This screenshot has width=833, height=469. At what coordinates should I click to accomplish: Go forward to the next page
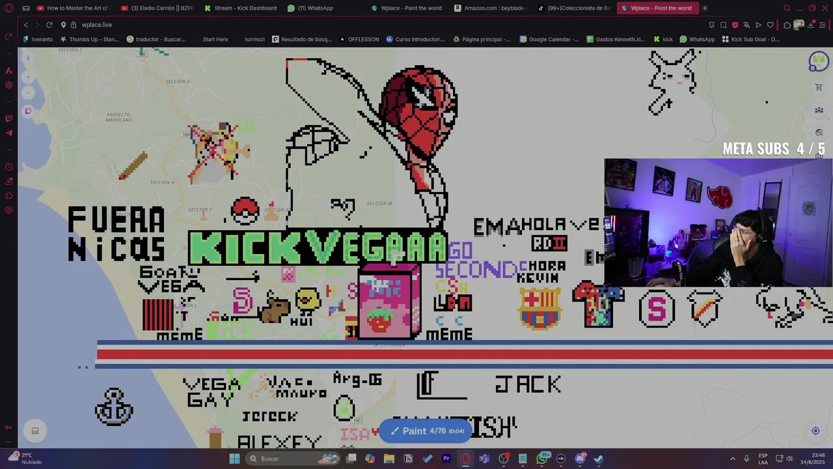[37, 25]
